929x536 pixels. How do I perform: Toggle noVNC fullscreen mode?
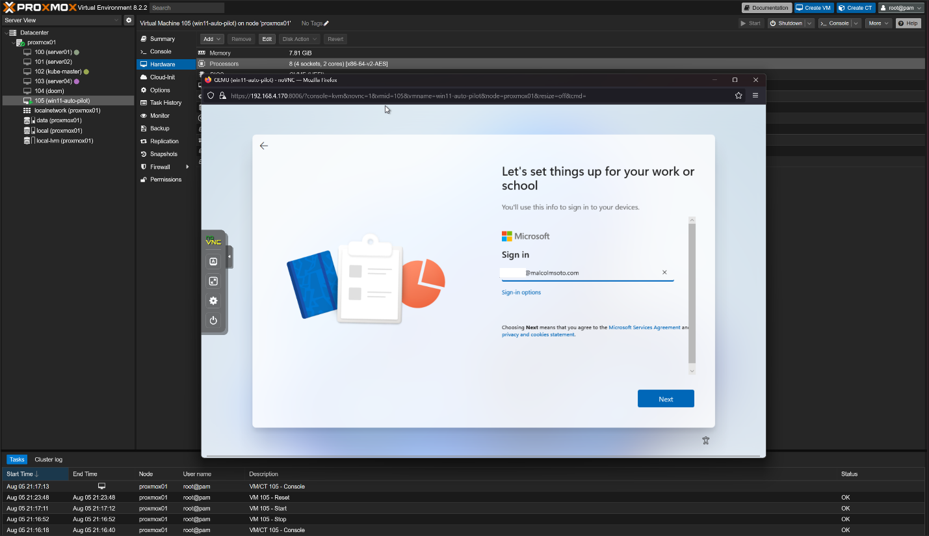(213, 281)
